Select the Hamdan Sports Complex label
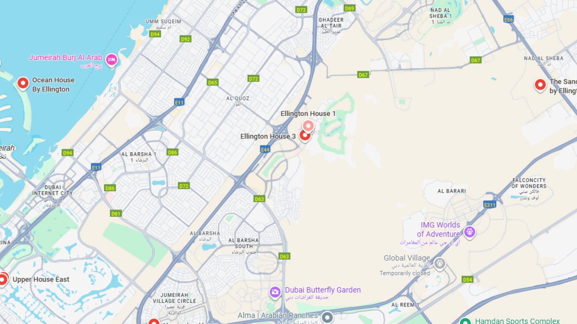The width and height of the screenshot is (577, 324). click(x=517, y=321)
